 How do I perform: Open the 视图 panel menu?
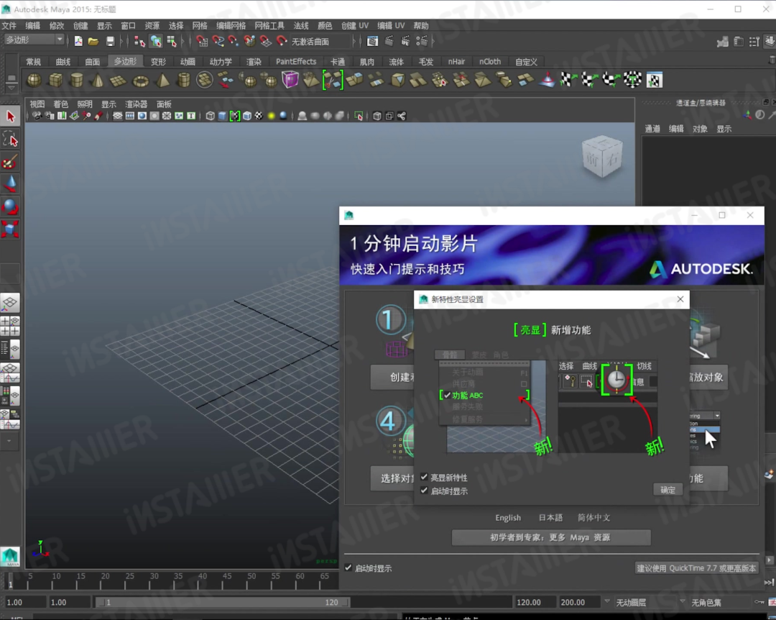[37, 104]
